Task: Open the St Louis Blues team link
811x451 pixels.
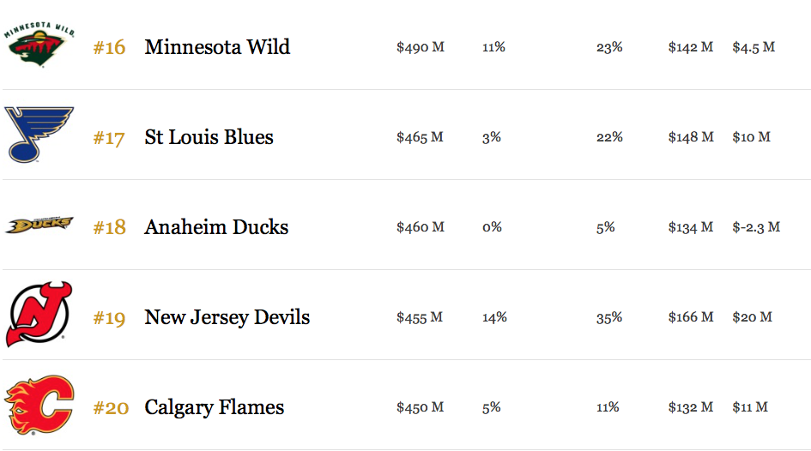Action: pos(209,137)
